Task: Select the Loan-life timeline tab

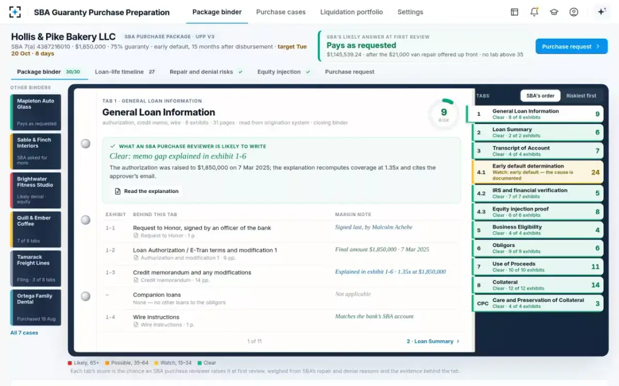Action: click(x=125, y=72)
